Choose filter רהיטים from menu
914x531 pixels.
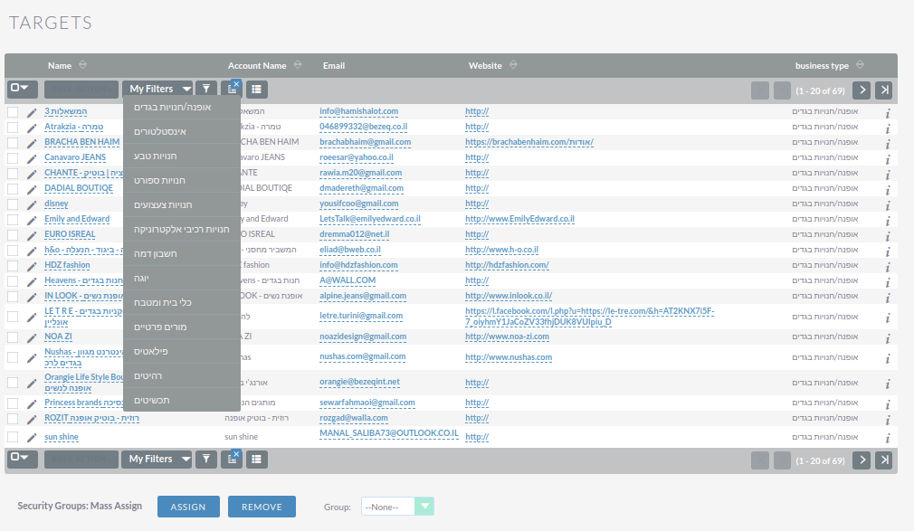click(182, 376)
